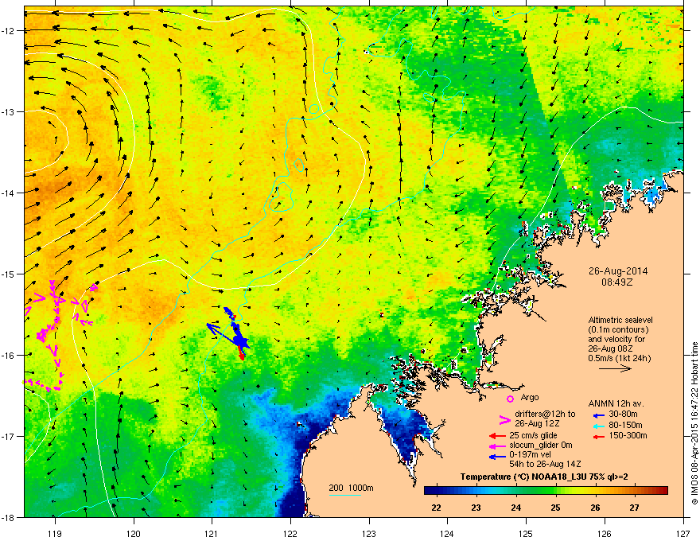Click the drifters@12h to label
700x541 pixels.
coord(545,415)
